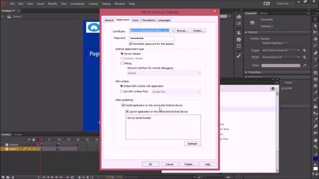Screen dimensions: 319x179
Task: Click pencil icon to edit Class
Action: (x=305, y=65)
